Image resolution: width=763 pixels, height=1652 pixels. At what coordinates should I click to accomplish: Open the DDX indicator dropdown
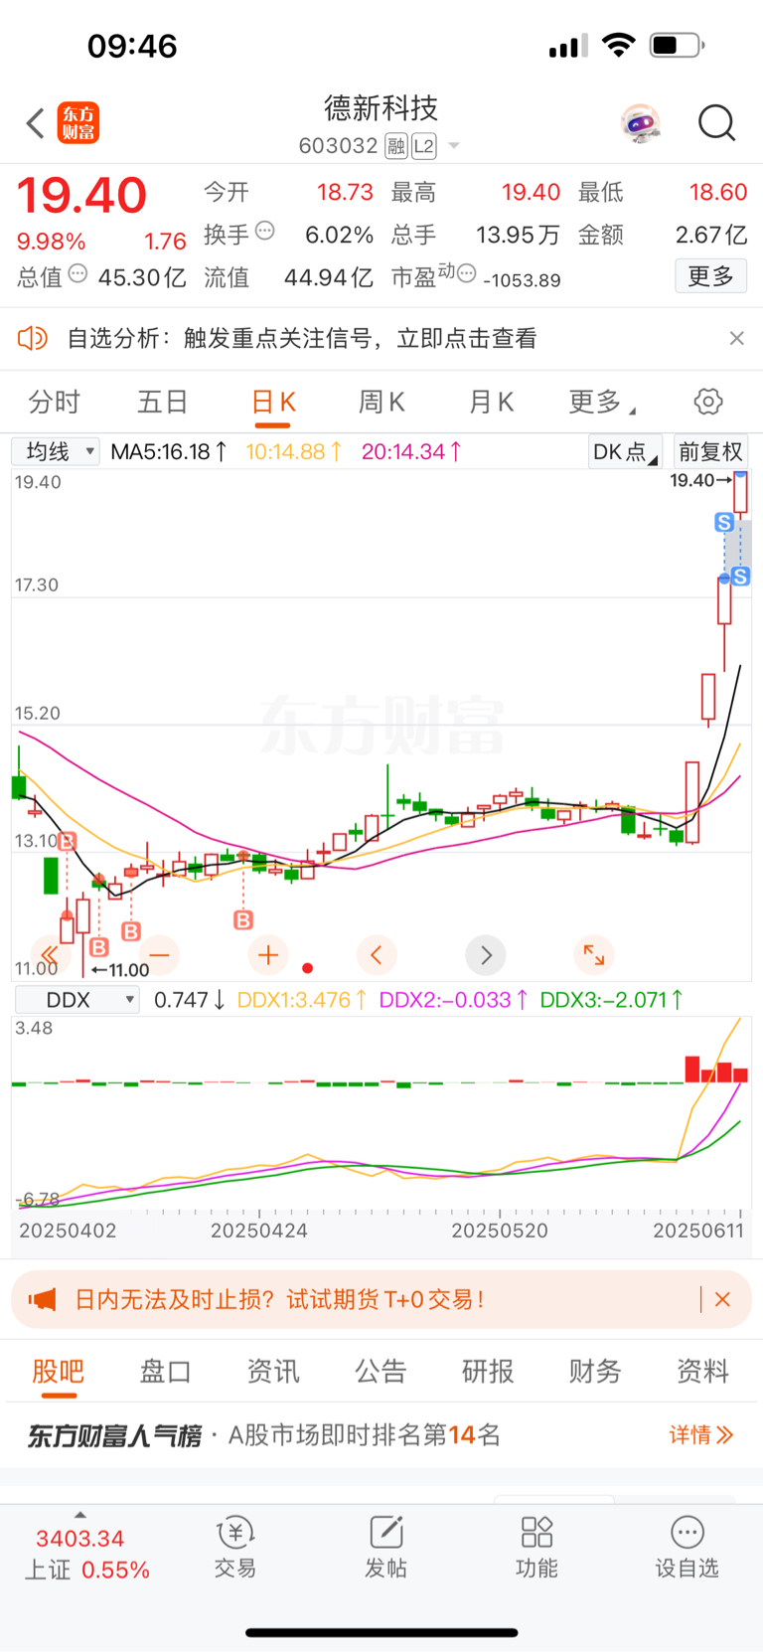(76, 999)
